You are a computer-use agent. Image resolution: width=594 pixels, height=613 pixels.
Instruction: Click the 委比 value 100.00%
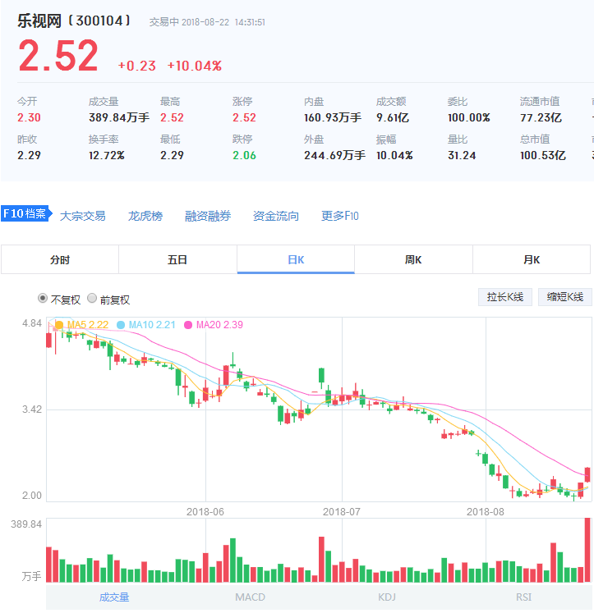(469, 117)
